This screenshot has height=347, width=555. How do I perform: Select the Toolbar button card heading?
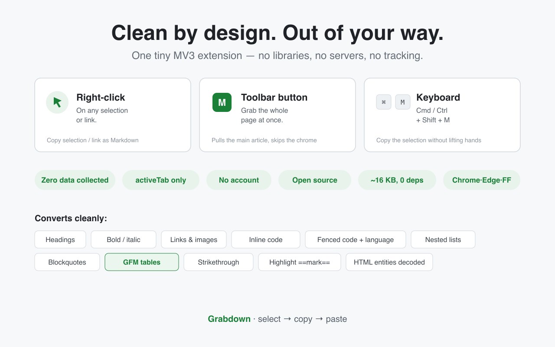tap(274, 98)
